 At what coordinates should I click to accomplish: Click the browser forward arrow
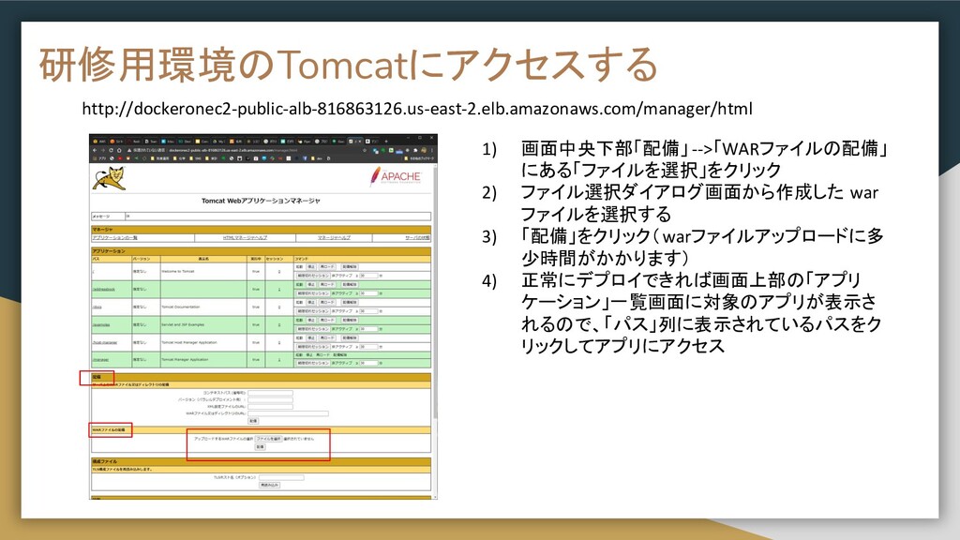coord(103,150)
